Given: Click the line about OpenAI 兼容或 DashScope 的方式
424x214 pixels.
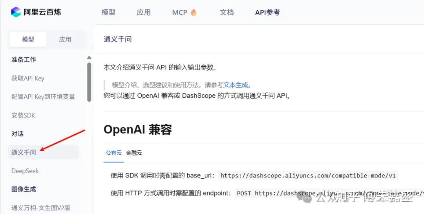Looking at the screenshot, I should [197, 95].
